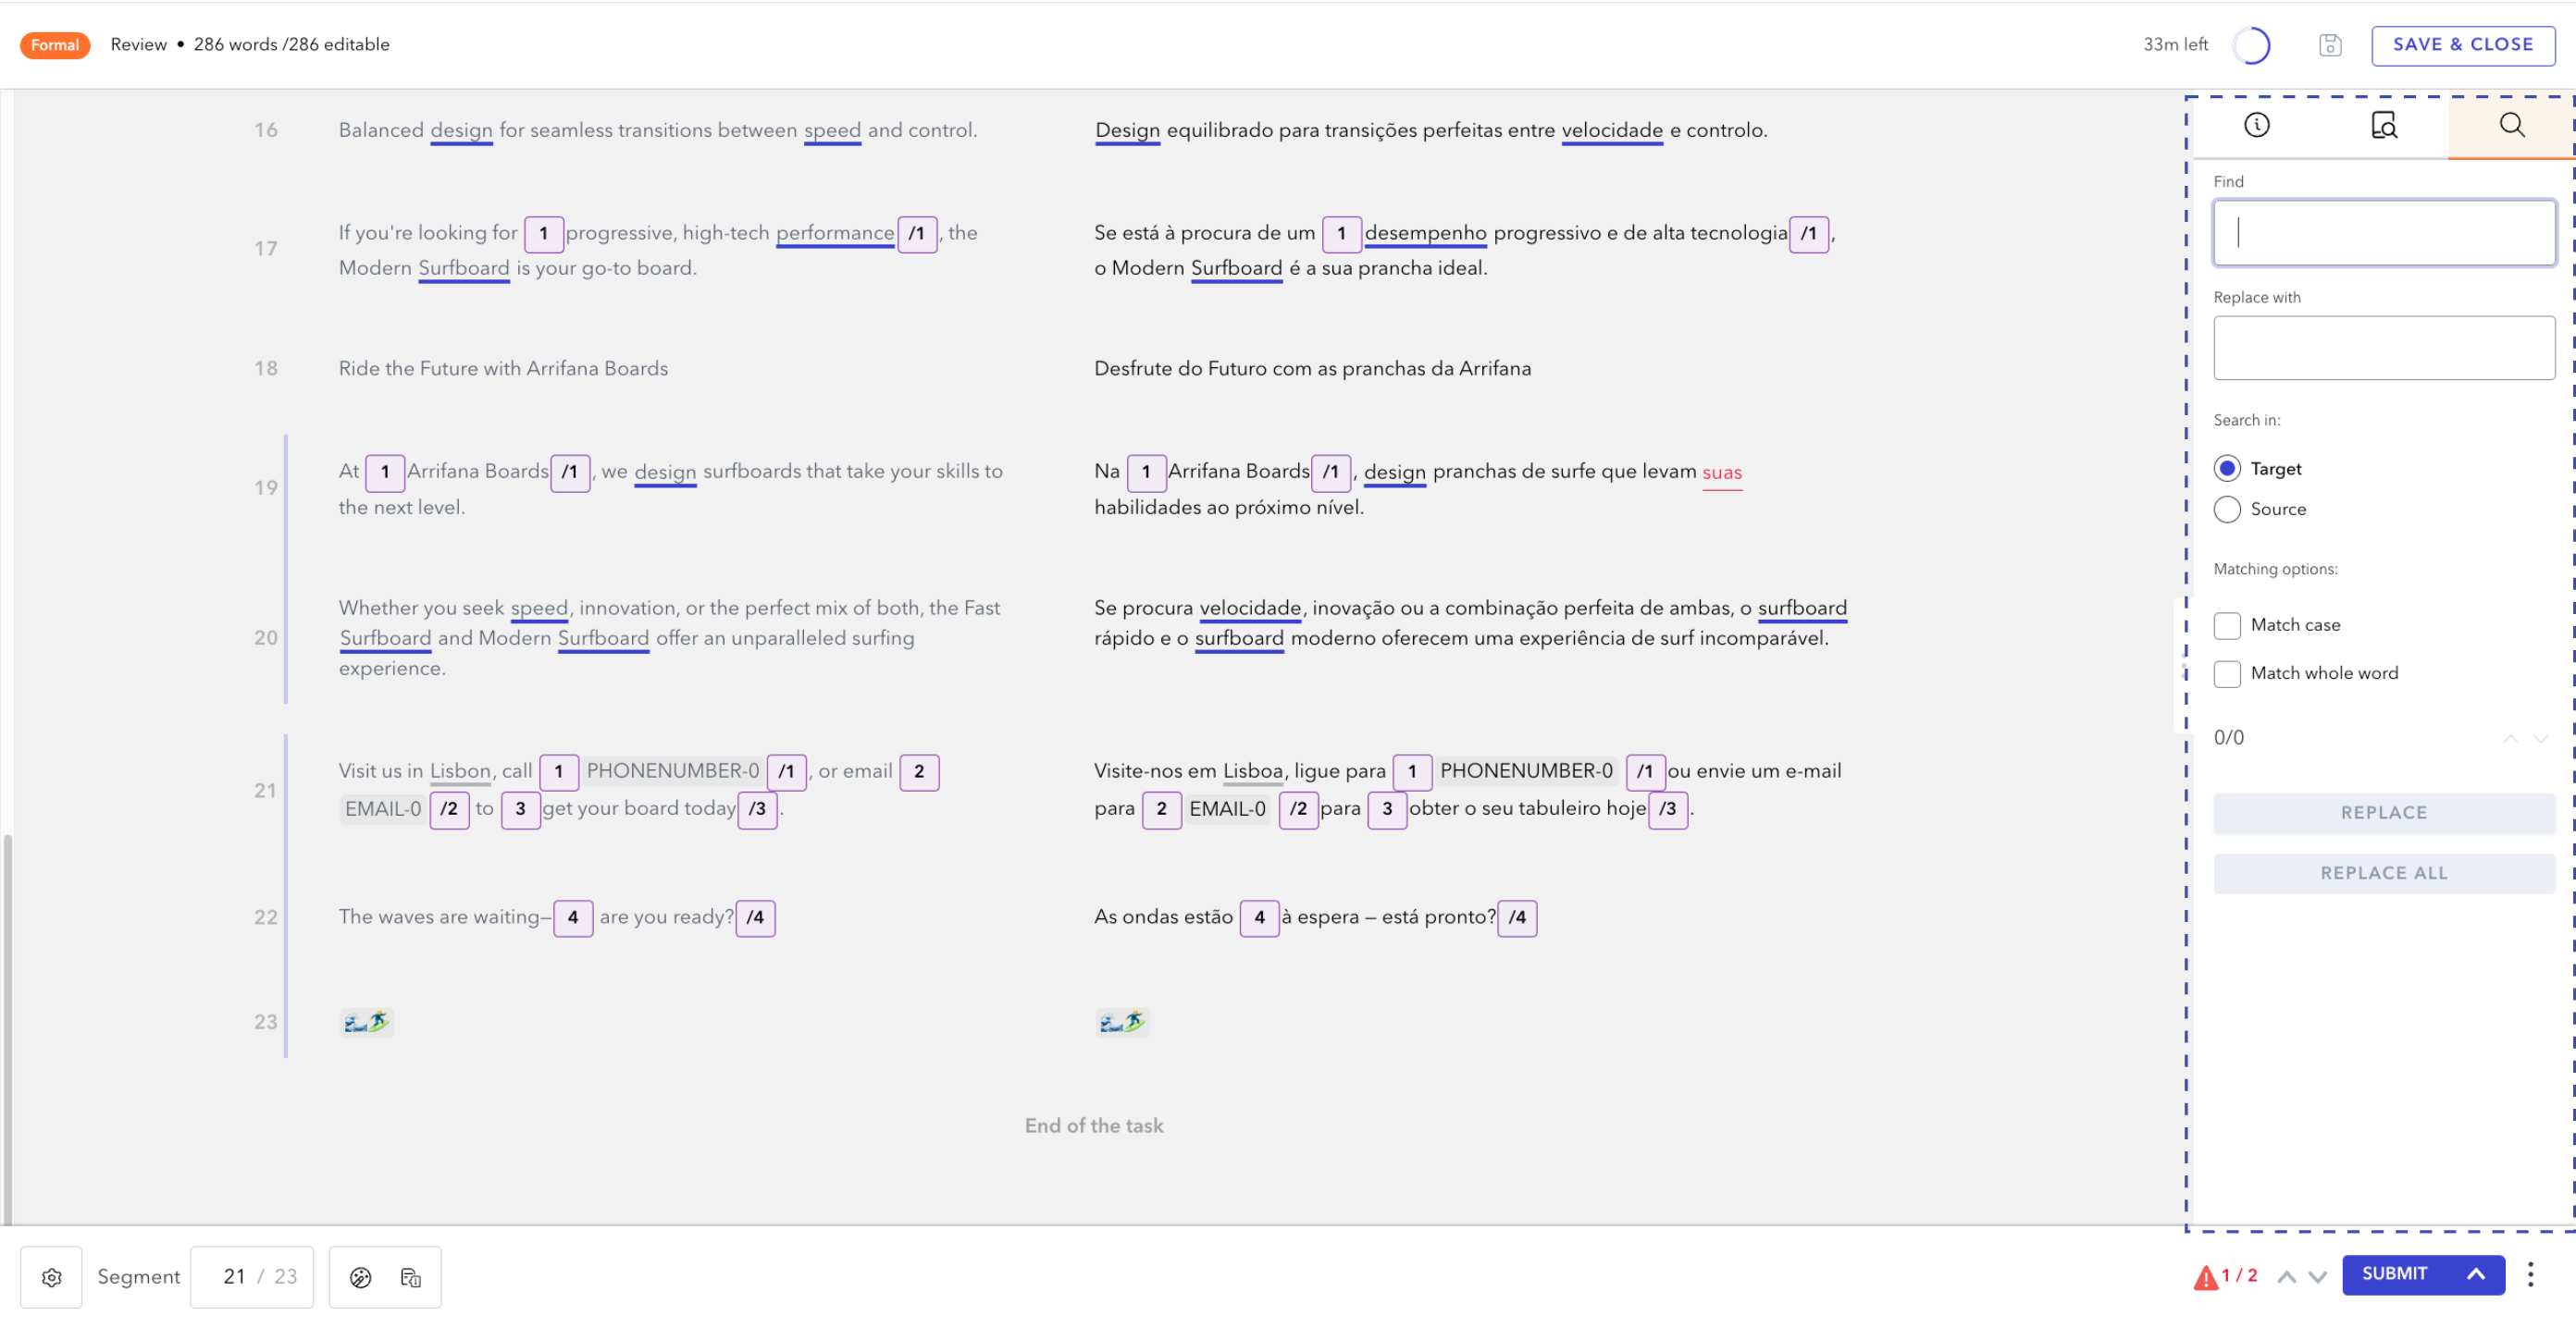The height and width of the screenshot is (1328, 2576).
Task: Open settings gear in bottom bar
Action: 52,1276
